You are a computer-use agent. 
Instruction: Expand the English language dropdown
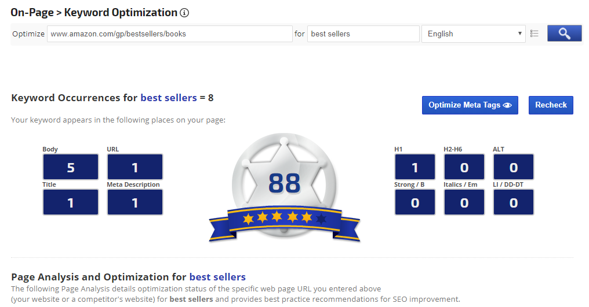[473, 34]
